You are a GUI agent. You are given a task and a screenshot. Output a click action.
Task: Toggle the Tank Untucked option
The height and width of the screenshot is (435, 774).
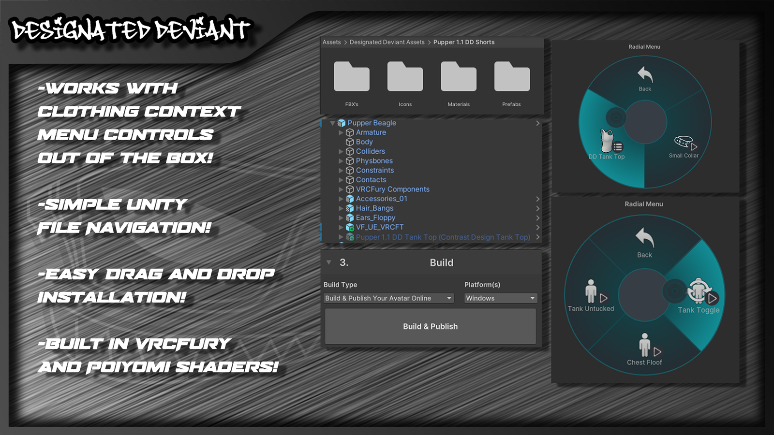click(591, 295)
